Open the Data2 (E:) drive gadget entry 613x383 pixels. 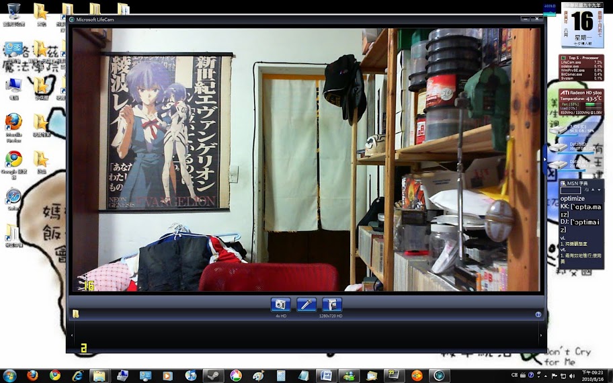coord(573,164)
